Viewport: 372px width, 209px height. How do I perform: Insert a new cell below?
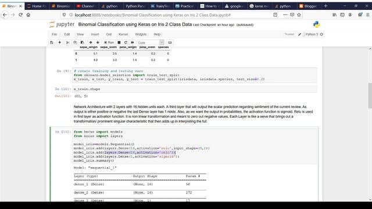[x=59, y=42]
